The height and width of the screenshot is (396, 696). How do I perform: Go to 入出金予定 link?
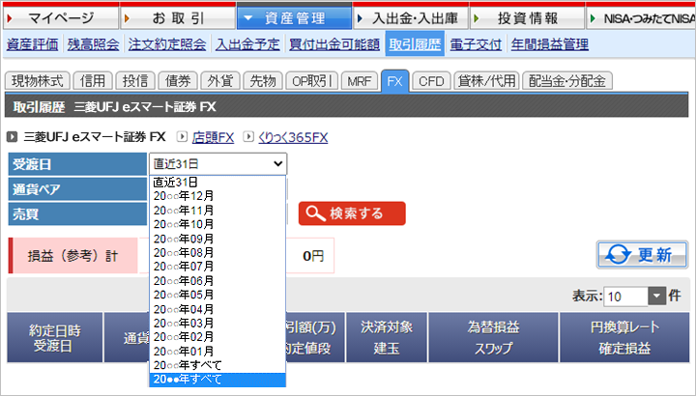[247, 44]
